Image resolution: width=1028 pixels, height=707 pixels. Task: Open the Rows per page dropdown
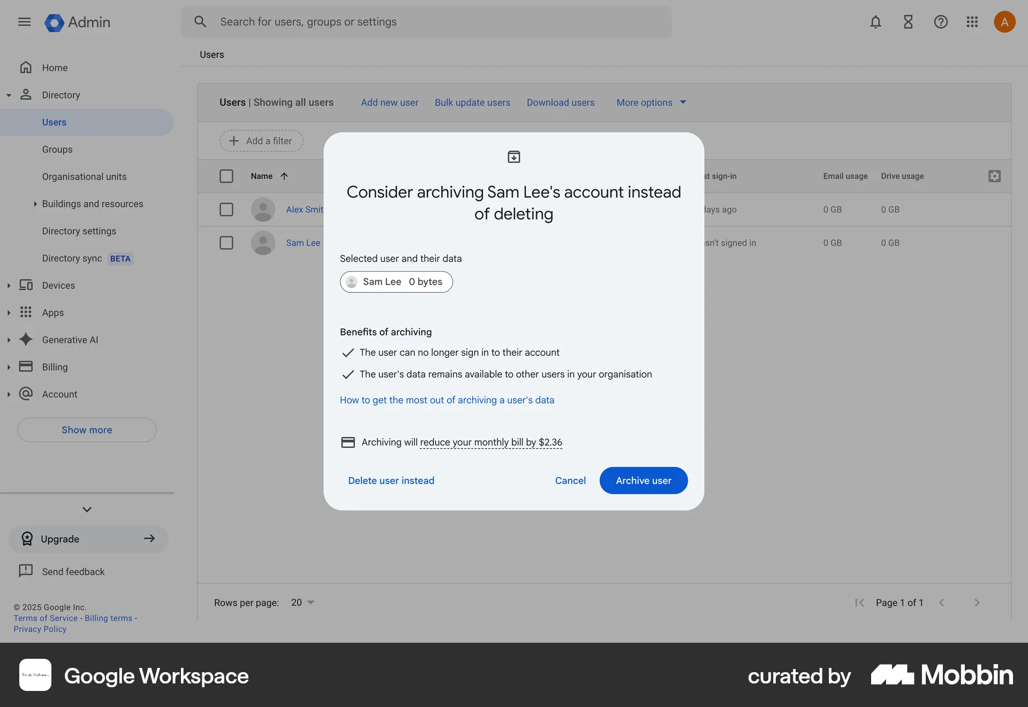(x=303, y=602)
